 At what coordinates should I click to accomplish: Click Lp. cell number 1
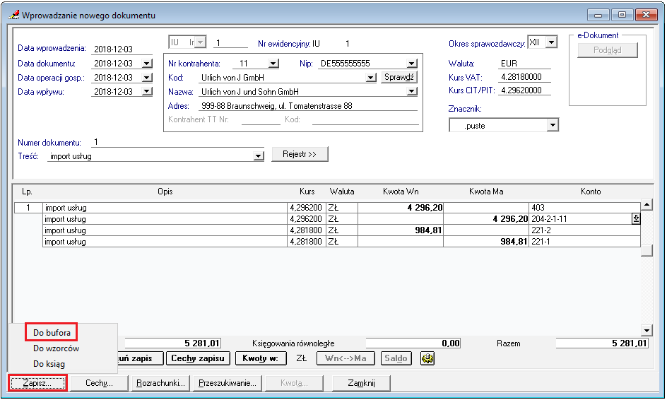click(x=28, y=208)
